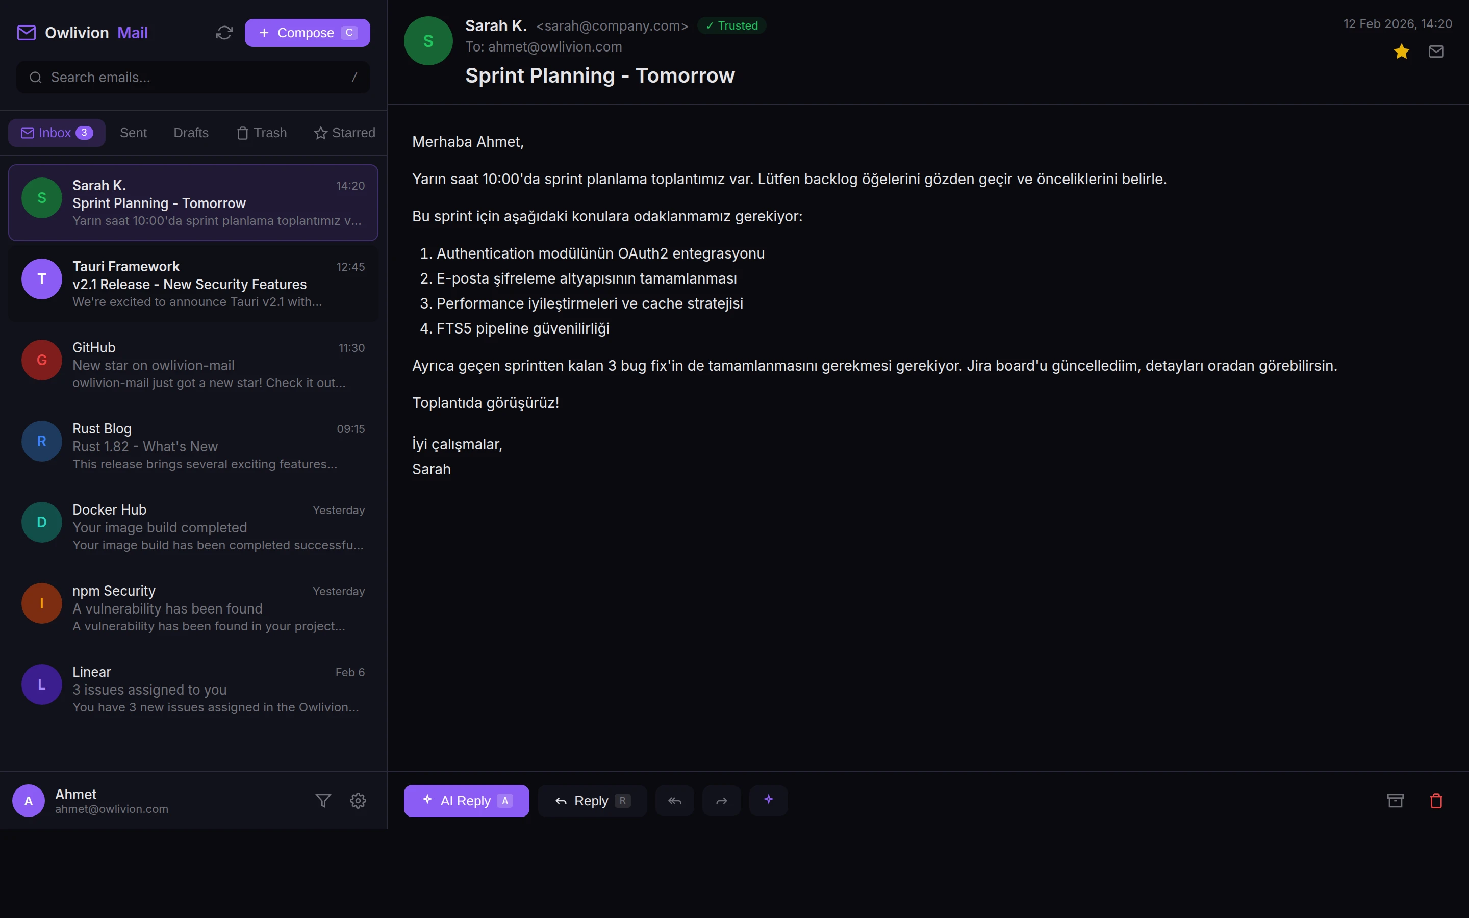Screen dimensions: 1469x918
Task: Open the Tauri Framework v2.1 Release email
Action: (x=193, y=284)
